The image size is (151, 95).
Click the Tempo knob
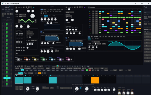coord(28,89)
